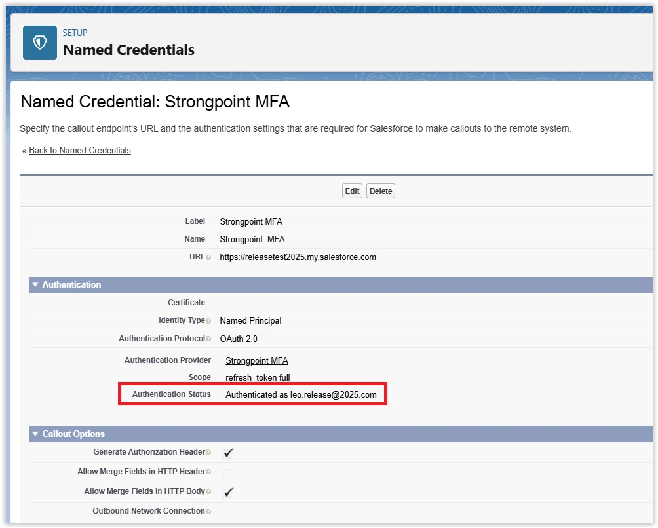Click the SETUP breadcrumb label
This screenshot has width=658, height=528.
[74, 33]
